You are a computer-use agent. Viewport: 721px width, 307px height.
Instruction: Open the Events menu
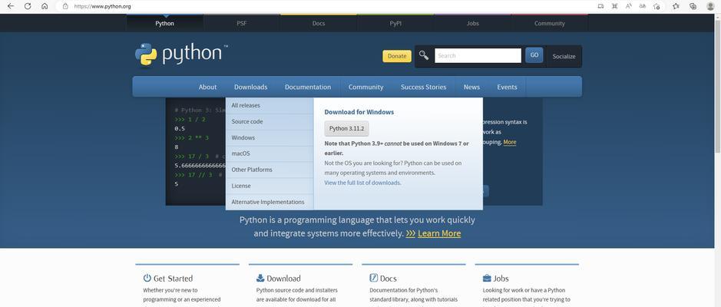coord(508,87)
